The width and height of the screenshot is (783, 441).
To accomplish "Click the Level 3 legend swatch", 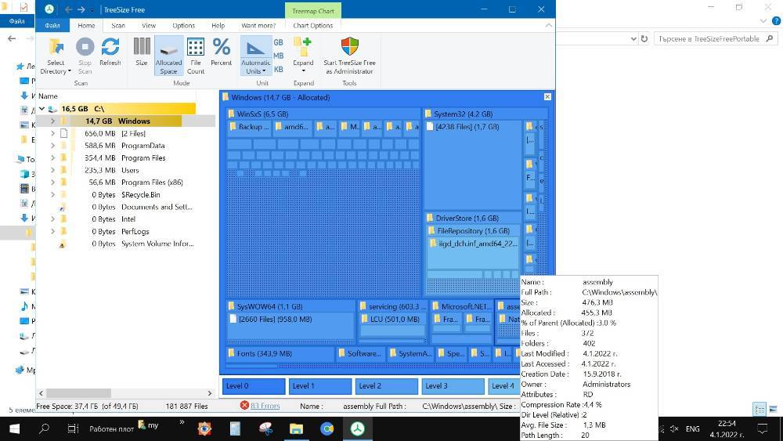I will click(453, 386).
